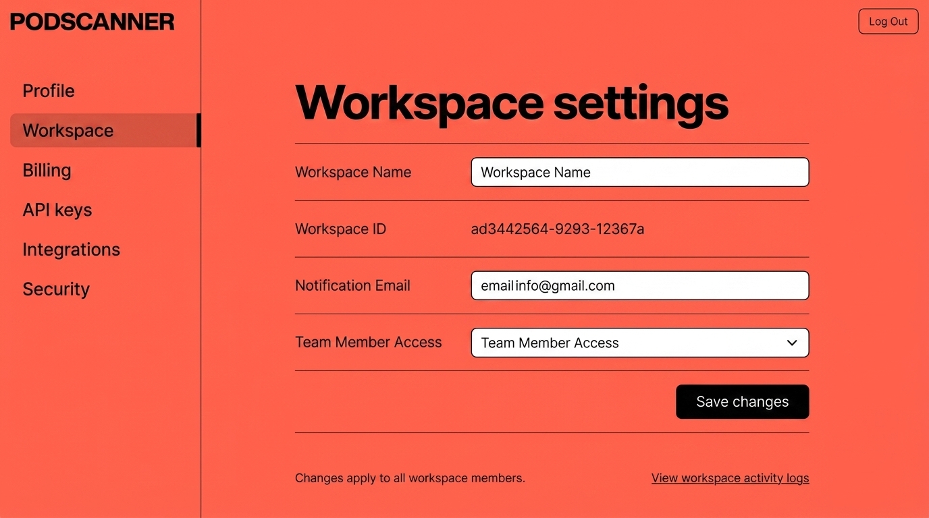Click the PODSCANNER logo

click(92, 22)
